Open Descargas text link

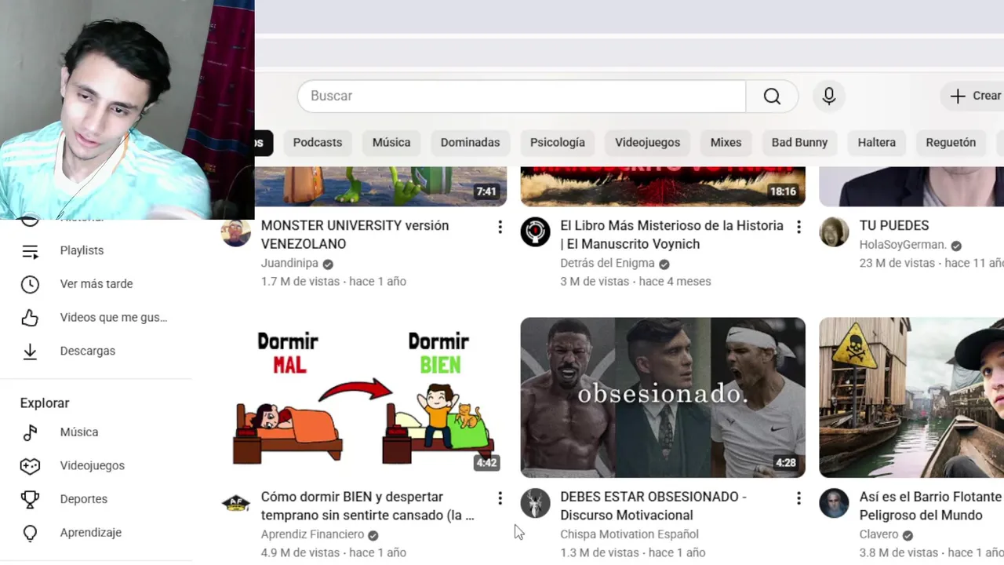click(x=88, y=351)
